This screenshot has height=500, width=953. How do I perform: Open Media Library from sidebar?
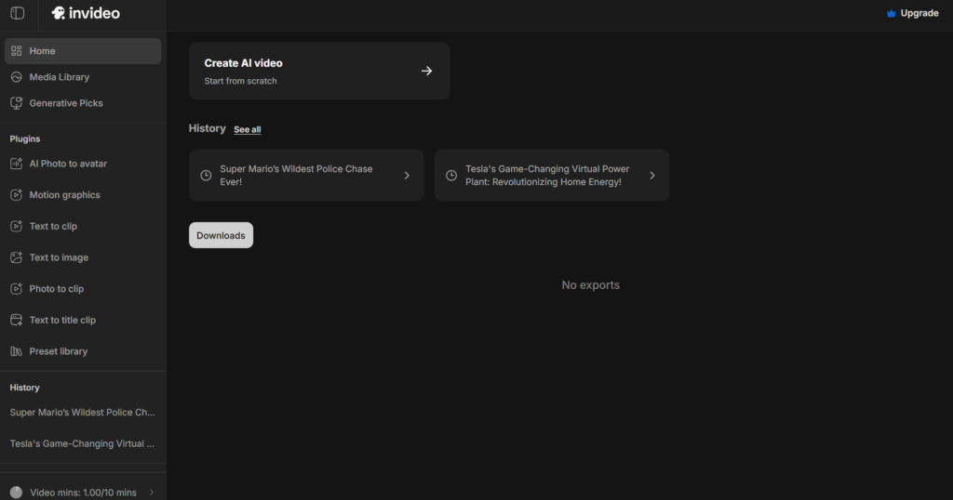59,77
